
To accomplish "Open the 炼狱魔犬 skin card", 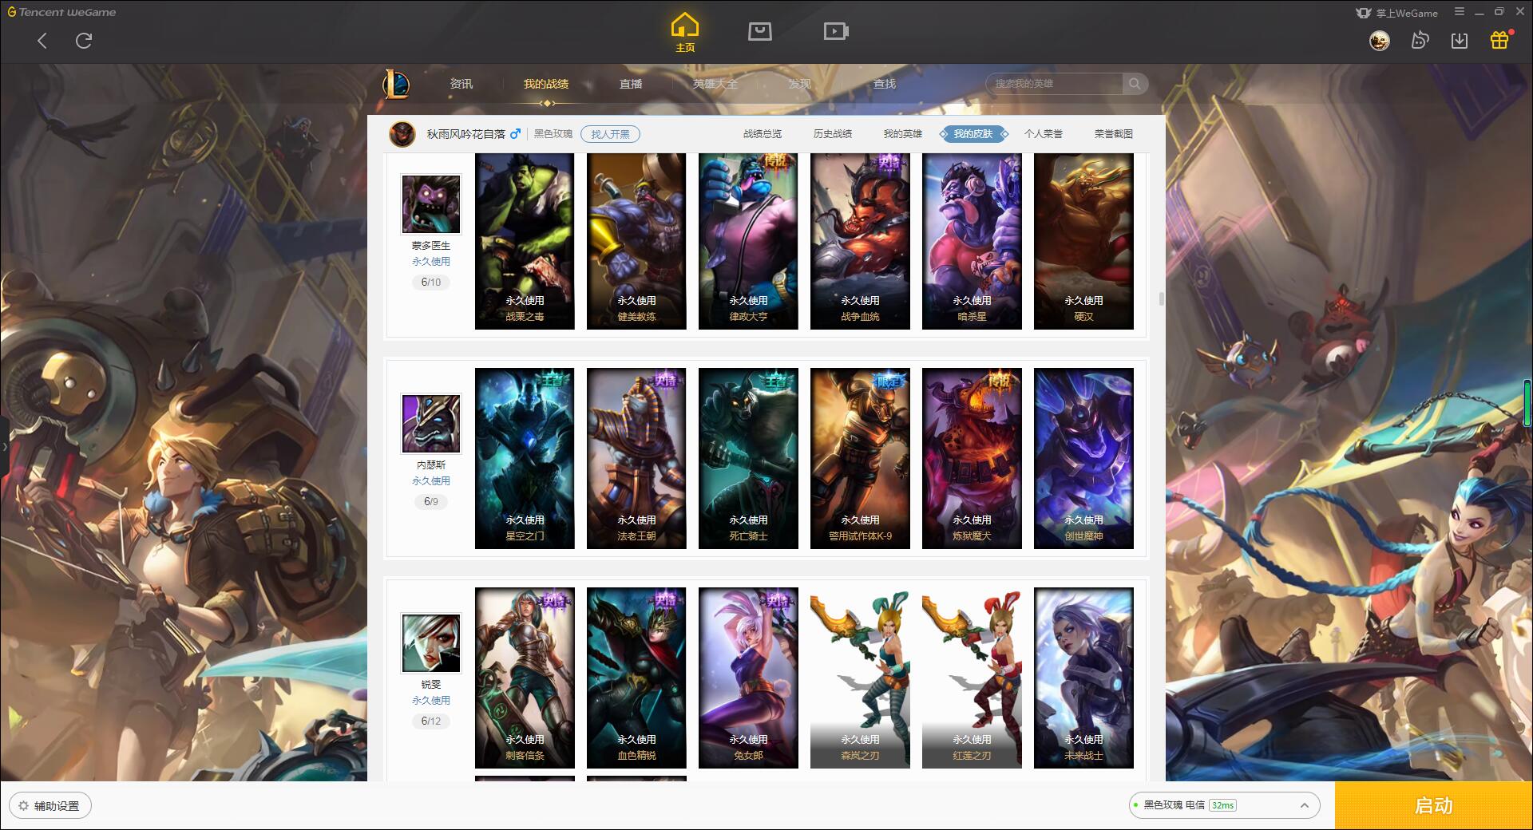I will click(x=972, y=458).
